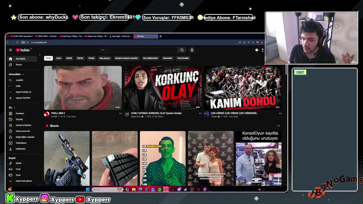Open Müzik under Keşfet

click(x=22, y=163)
